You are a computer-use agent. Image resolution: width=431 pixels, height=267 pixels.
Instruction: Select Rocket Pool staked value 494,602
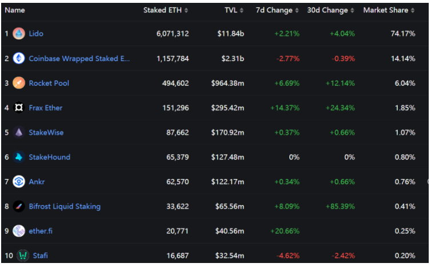175,83
